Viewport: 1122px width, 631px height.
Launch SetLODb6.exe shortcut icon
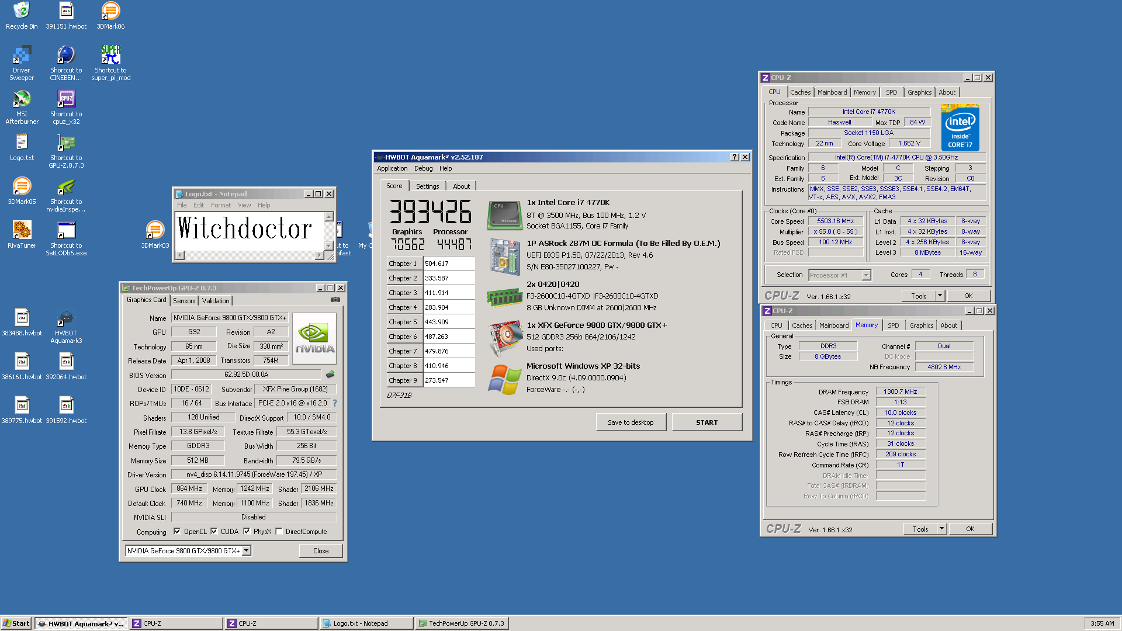click(66, 238)
